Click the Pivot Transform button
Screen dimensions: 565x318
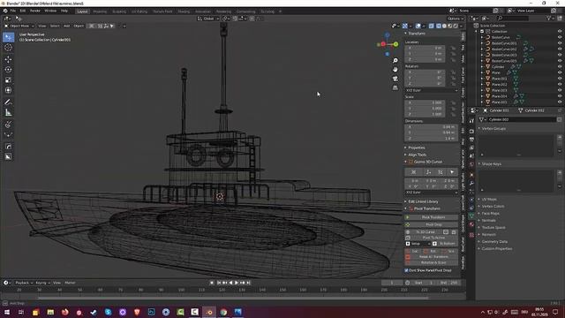coord(432,217)
